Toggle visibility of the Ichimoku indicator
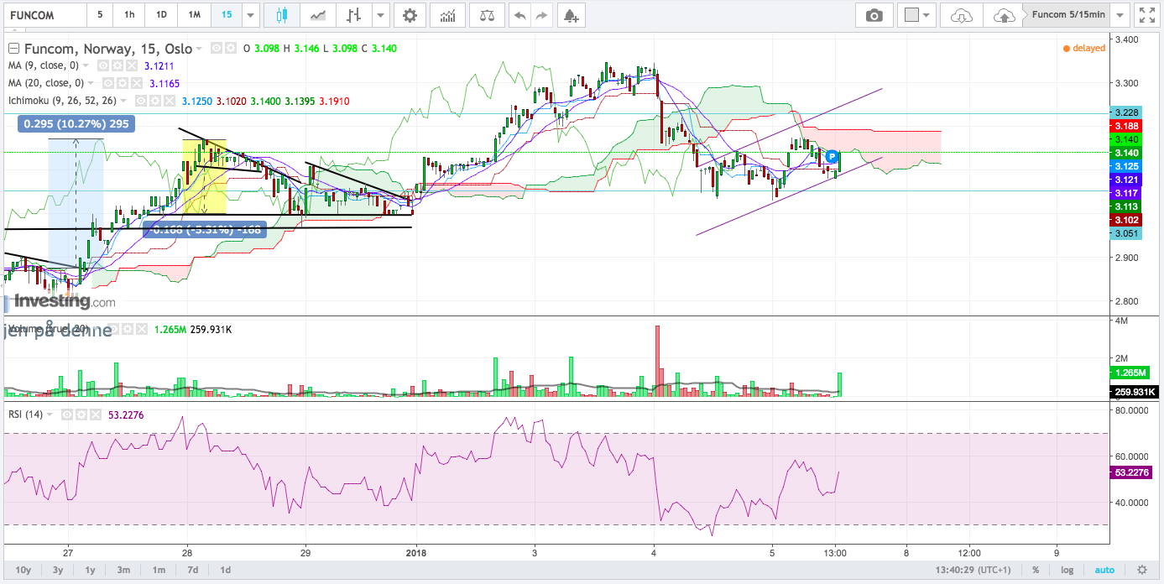Screen dimensions: 1164x584 coord(142,102)
